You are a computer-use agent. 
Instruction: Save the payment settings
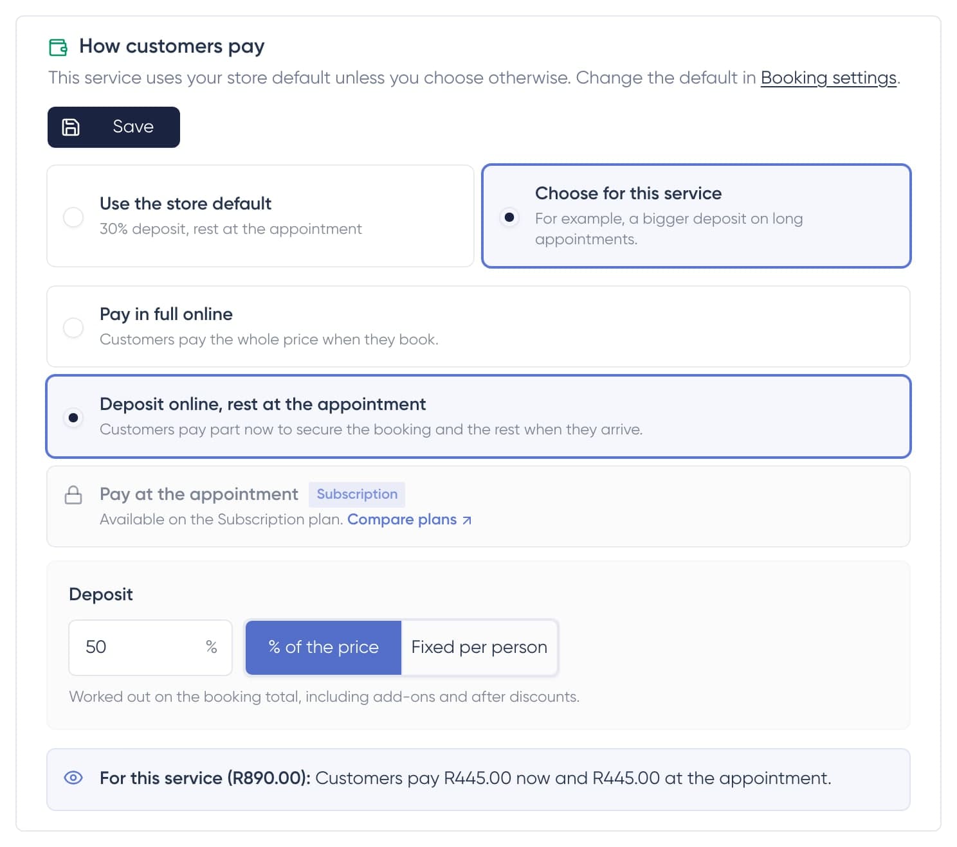click(114, 127)
